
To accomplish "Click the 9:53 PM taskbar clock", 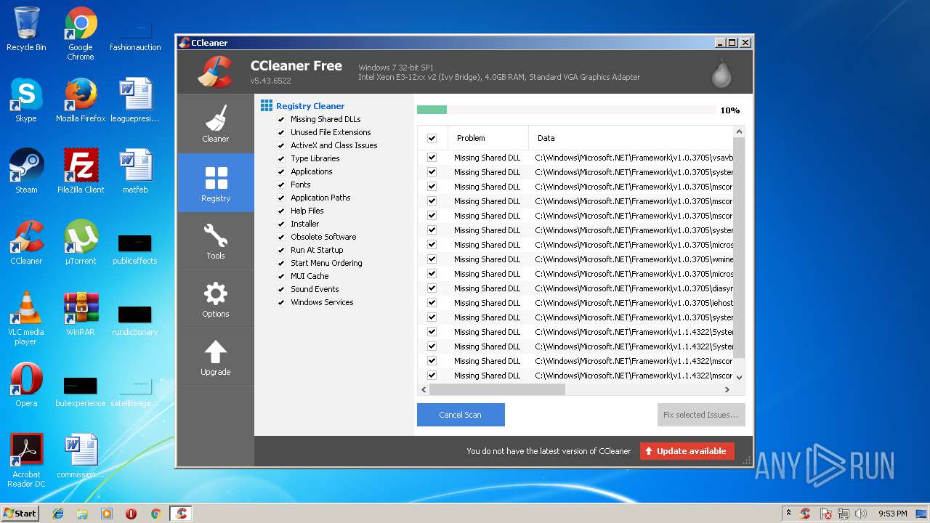I will click(x=892, y=514).
